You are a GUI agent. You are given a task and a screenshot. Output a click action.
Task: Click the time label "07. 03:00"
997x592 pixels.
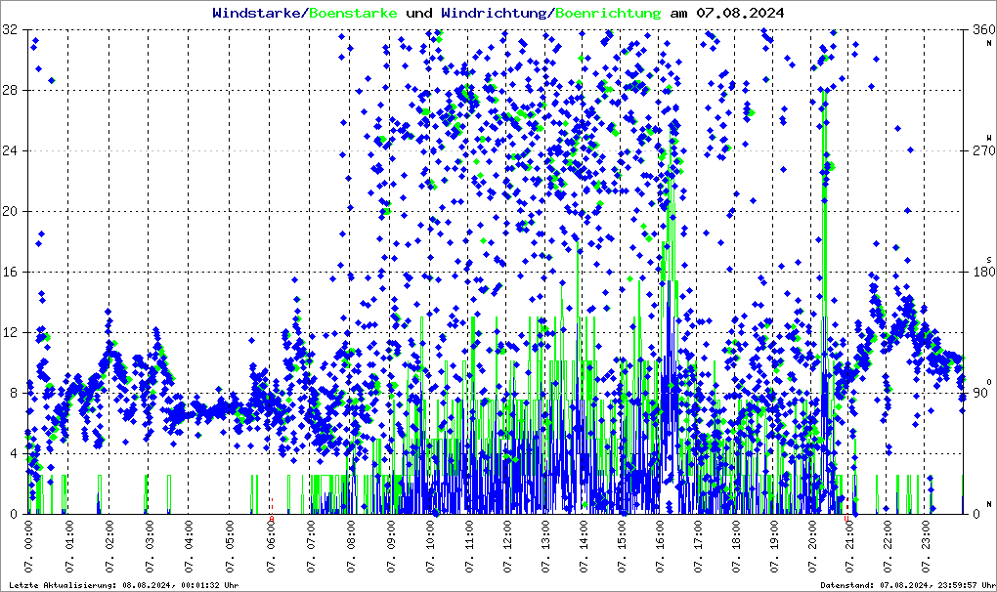(149, 546)
